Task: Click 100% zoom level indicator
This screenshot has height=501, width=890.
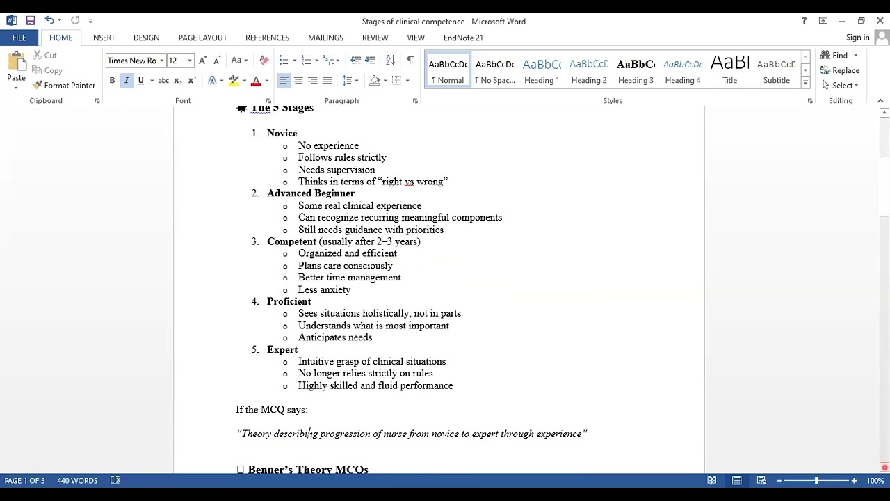Action: pyautogui.click(x=875, y=481)
